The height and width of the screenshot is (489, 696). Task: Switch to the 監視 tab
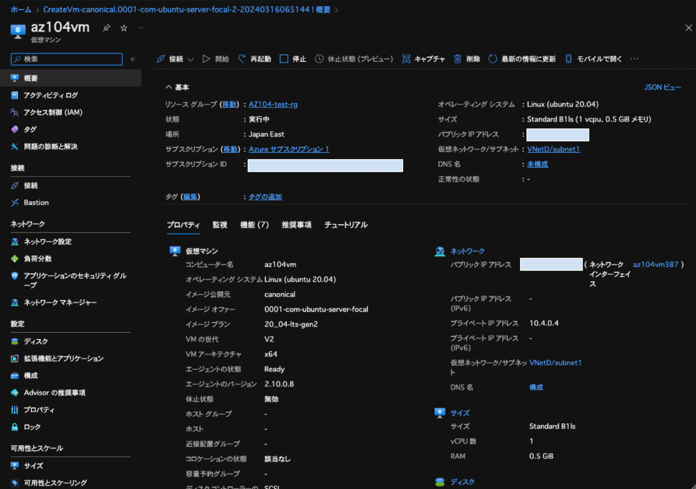[x=220, y=225]
